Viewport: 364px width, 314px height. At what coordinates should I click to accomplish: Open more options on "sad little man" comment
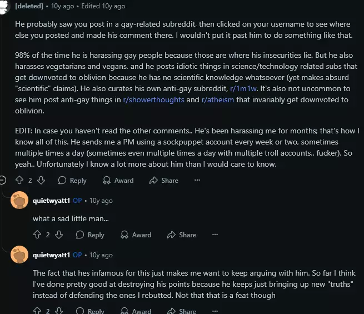[215, 235]
